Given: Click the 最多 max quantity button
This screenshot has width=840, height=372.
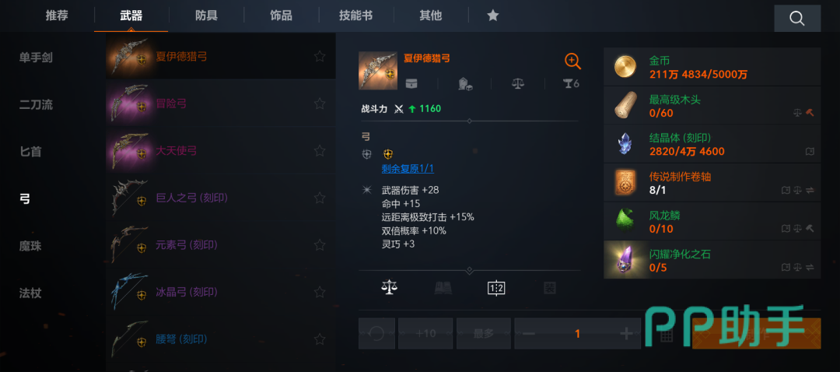Looking at the screenshot, I should coord(484,333).
